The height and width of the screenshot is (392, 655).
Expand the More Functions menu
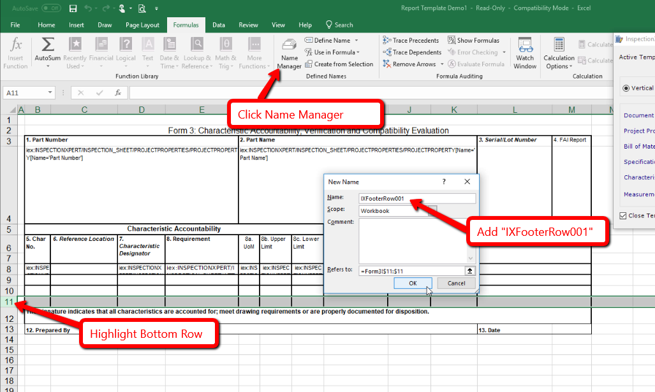(x=254, y=52)
